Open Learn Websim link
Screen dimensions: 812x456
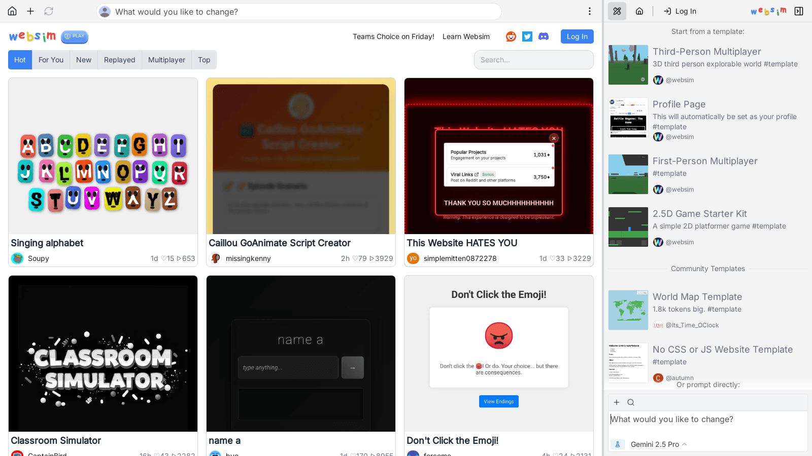pos(466,36)
